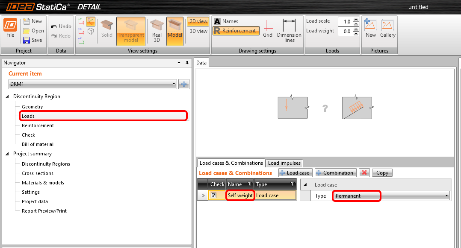Select the Self weight name cell
This screenshot has width=461, height=248.
(x=240, y=195)
